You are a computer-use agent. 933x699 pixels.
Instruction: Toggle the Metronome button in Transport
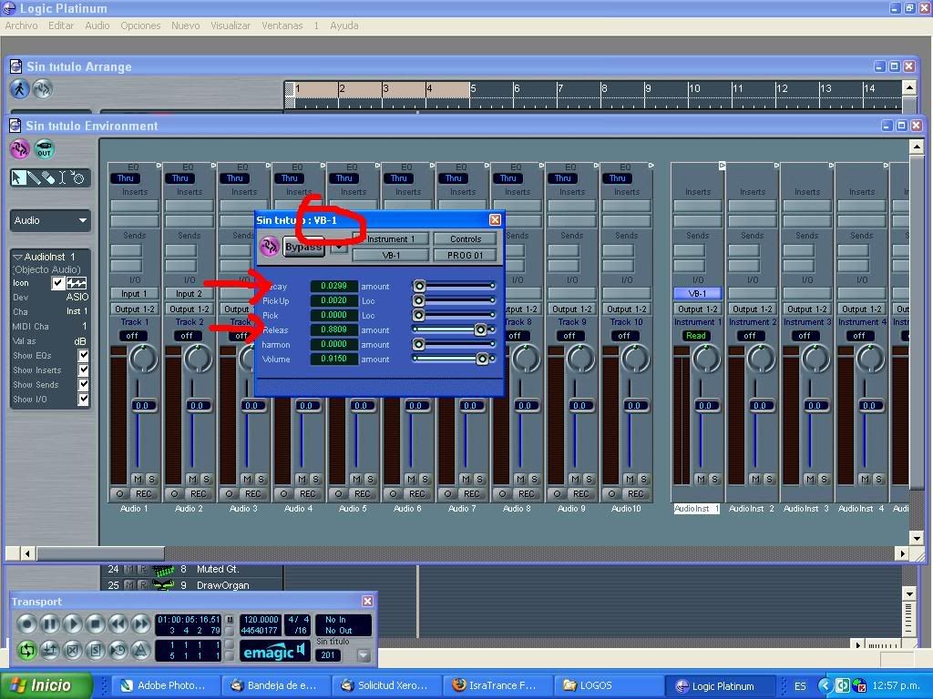click(x=140, y=650)
